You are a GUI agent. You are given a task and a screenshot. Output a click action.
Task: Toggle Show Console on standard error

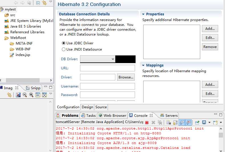[189, 122]
